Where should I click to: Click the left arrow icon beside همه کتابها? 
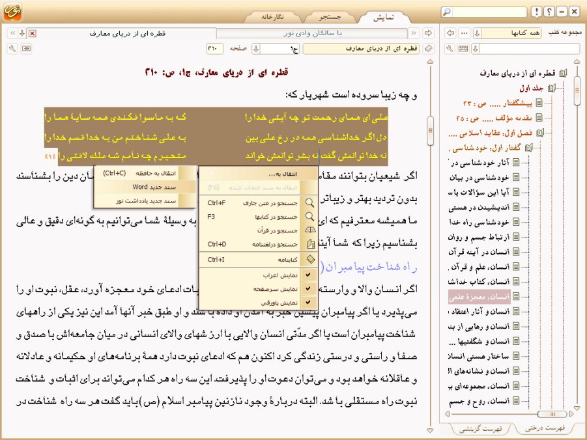point(450,33)
